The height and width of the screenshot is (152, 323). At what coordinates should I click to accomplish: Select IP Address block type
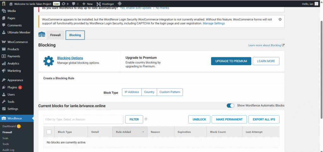pos(132,92)
